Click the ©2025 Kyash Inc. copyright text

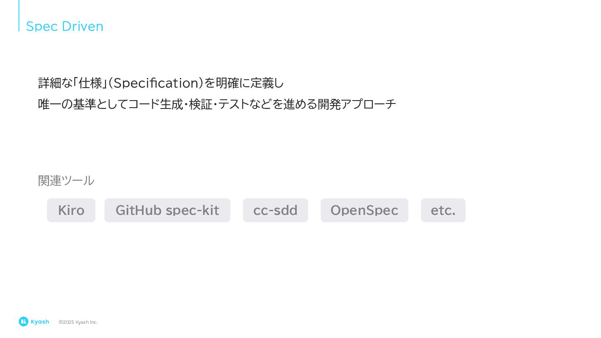78,322
